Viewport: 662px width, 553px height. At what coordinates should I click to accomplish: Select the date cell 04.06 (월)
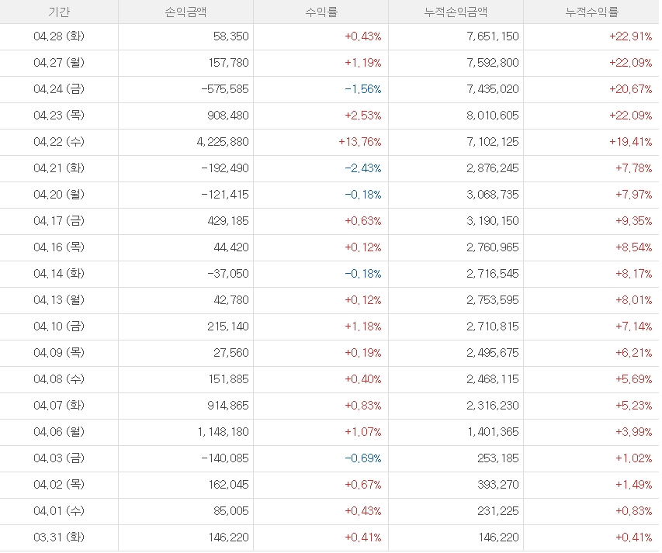[x=59, y=431]
